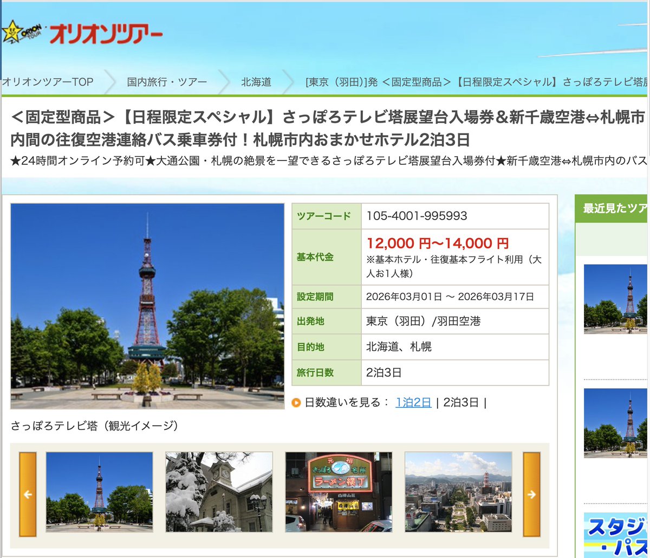Click the スタジ・パス banner in sidebar

(616, 535)
